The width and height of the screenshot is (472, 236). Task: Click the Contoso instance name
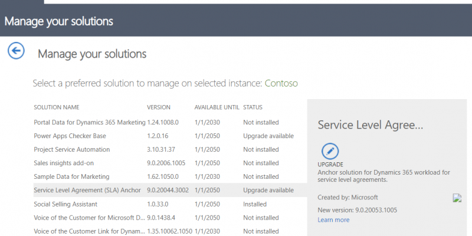281,83
